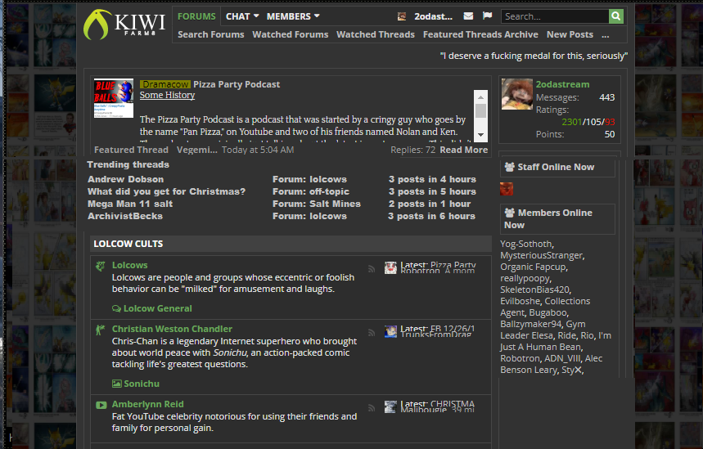Screen dimensions: 703x449
Task: Open the LOLCOW CULTS category header
Action: click(x=128, y=244)
